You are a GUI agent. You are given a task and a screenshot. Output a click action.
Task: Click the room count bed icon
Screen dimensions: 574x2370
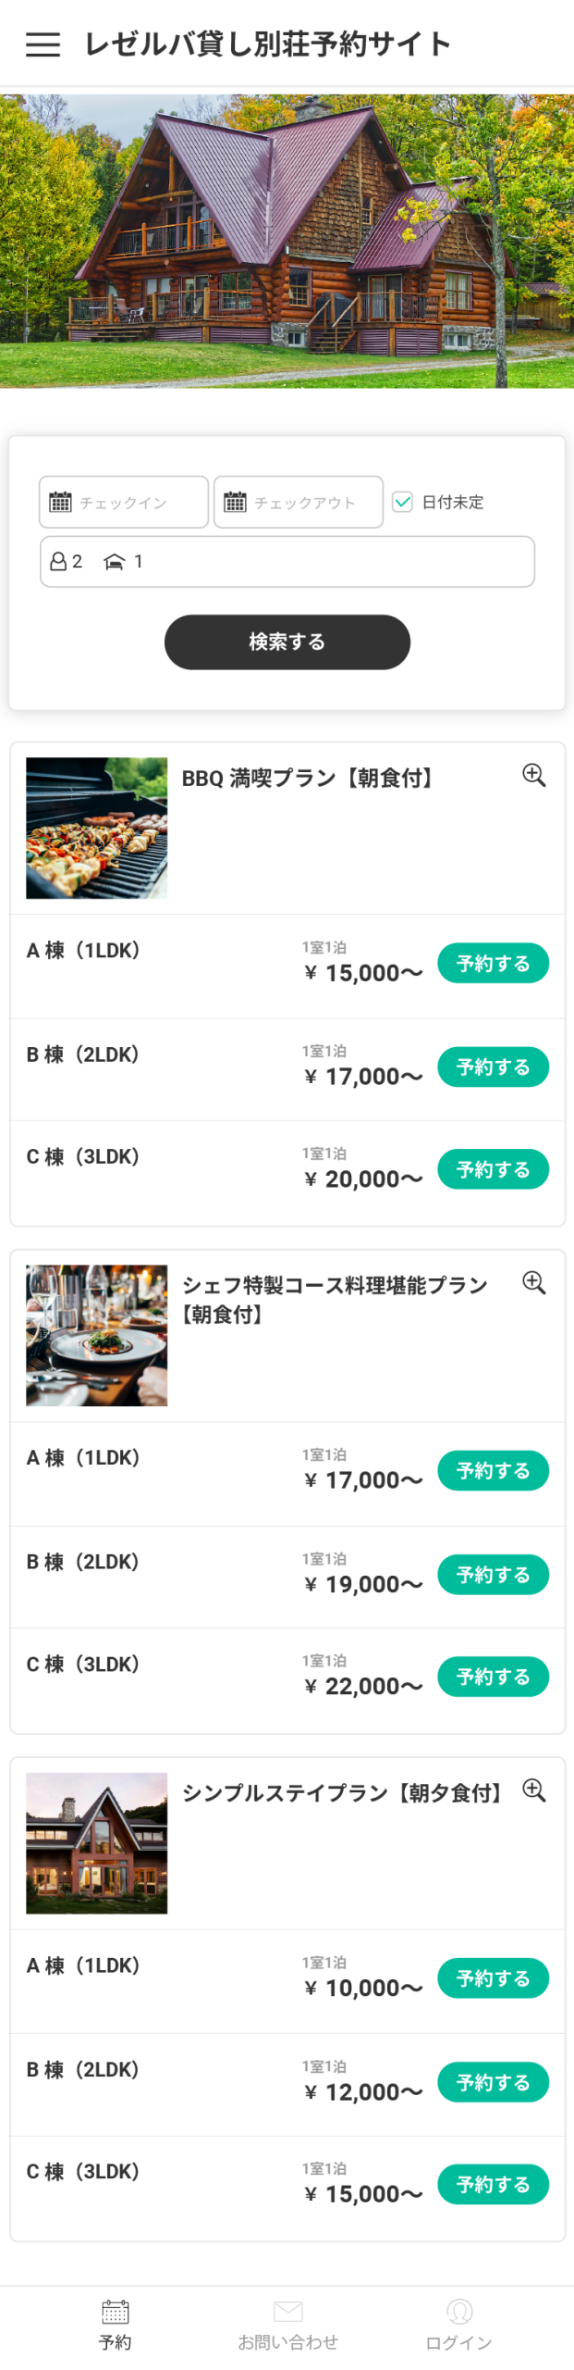click(x=115, y=561)
